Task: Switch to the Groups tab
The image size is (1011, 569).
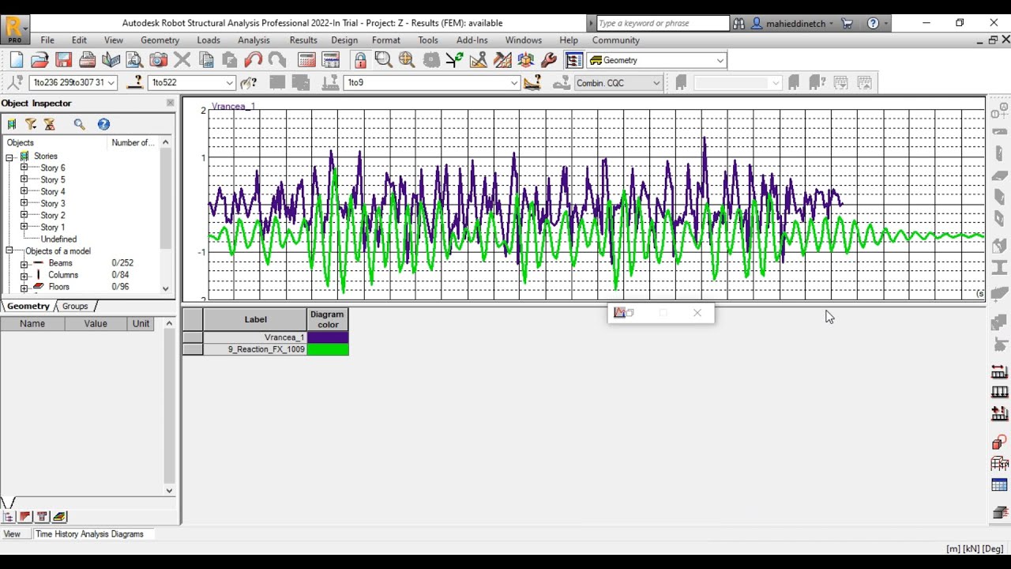Action: tap(75, 307)
